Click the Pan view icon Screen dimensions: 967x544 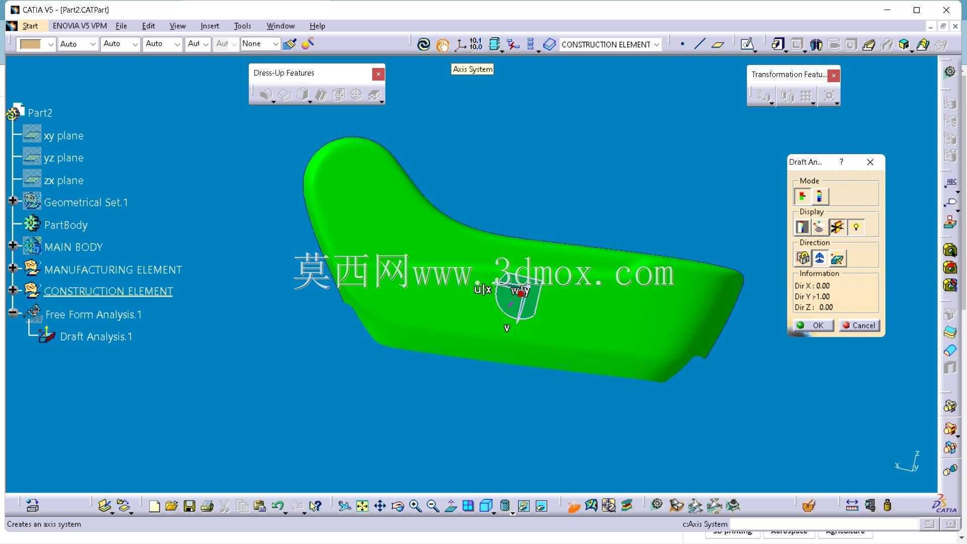pos(380,506)
